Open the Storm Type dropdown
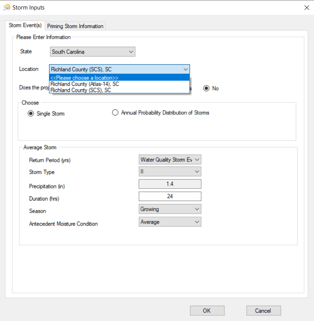Image resolution: width=314 pixels, height=321 pixels. point(170,172)
